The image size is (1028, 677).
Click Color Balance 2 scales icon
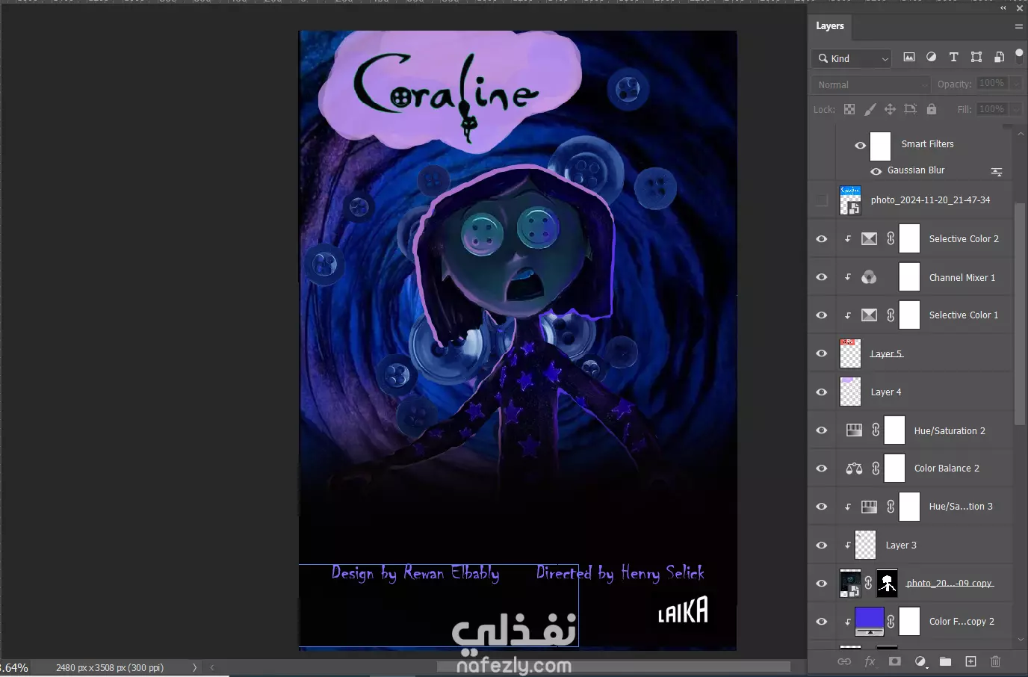click(x=854, y=469)
